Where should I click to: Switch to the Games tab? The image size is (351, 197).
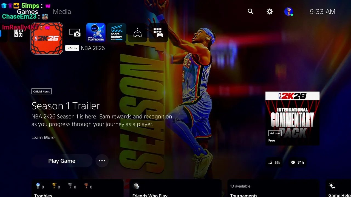click(27, 11)
